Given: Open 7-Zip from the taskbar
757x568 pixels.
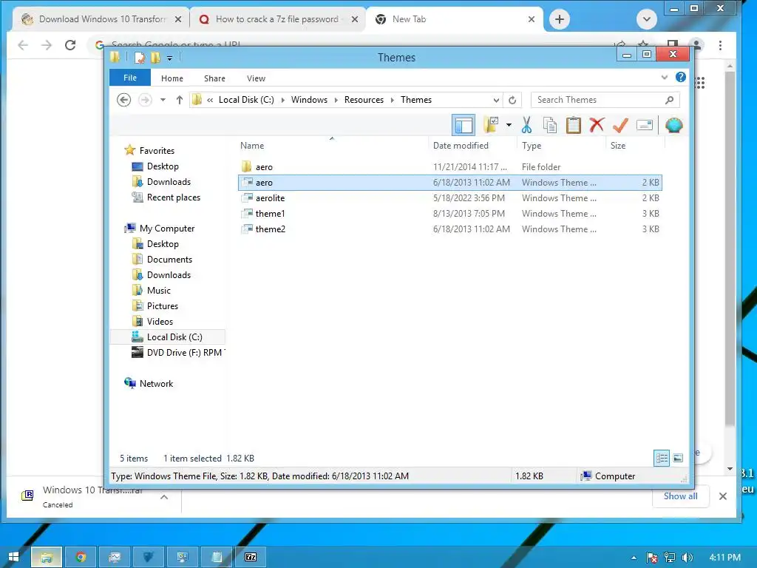Looking at the screenshot, I should 251,557.
